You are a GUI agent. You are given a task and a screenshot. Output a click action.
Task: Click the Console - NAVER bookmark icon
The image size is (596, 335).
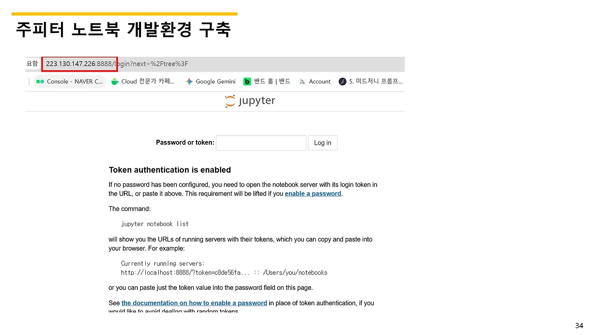40,81
